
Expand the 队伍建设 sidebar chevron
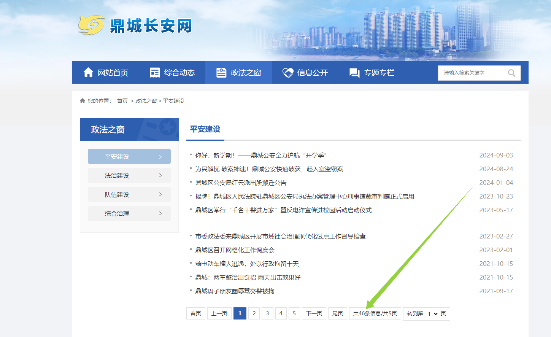[x=160, y=194]
